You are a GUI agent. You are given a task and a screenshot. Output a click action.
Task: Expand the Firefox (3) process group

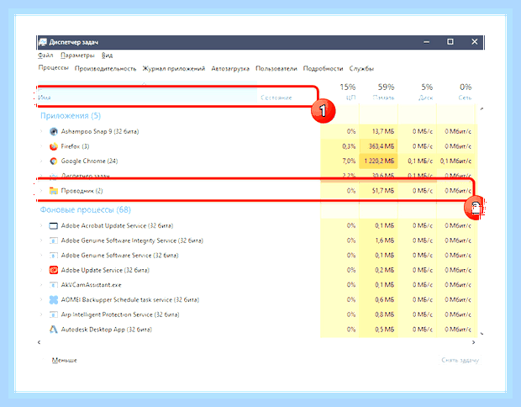pos(41,146)
